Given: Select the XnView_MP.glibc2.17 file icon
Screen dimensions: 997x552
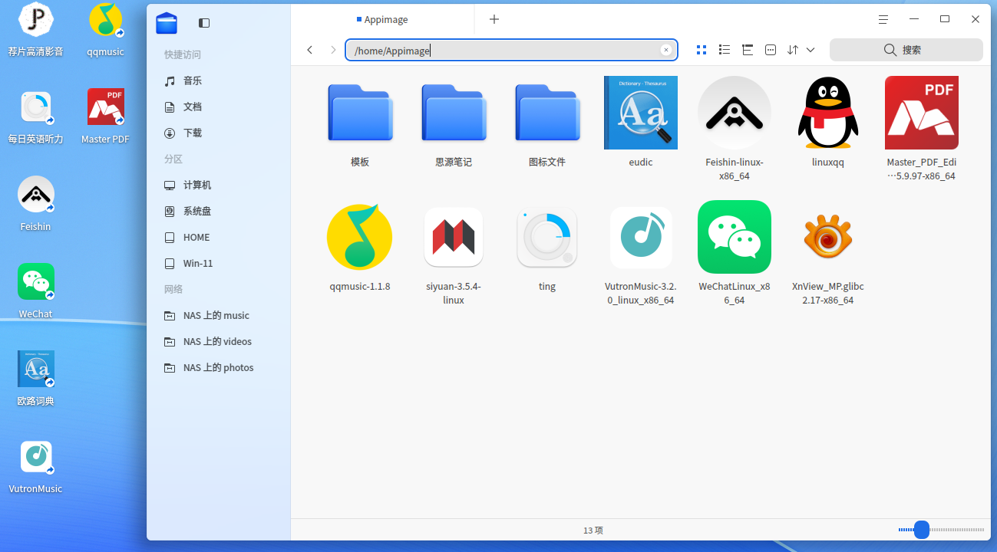Looking at the screenshot, I should [827, 237].
